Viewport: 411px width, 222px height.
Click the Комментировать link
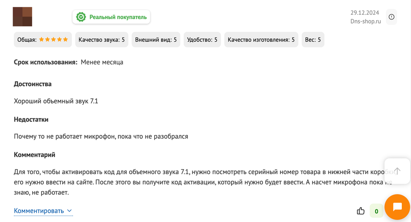39,211
